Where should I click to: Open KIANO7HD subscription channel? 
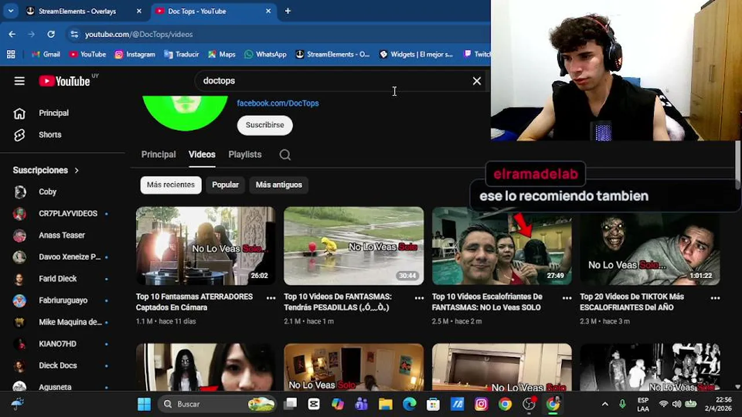57,343
